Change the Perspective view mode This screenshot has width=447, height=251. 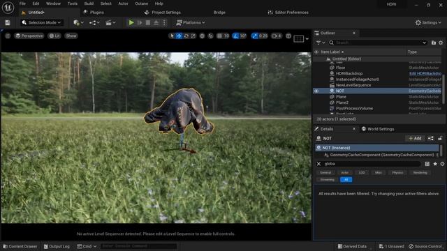pos(29,36)
